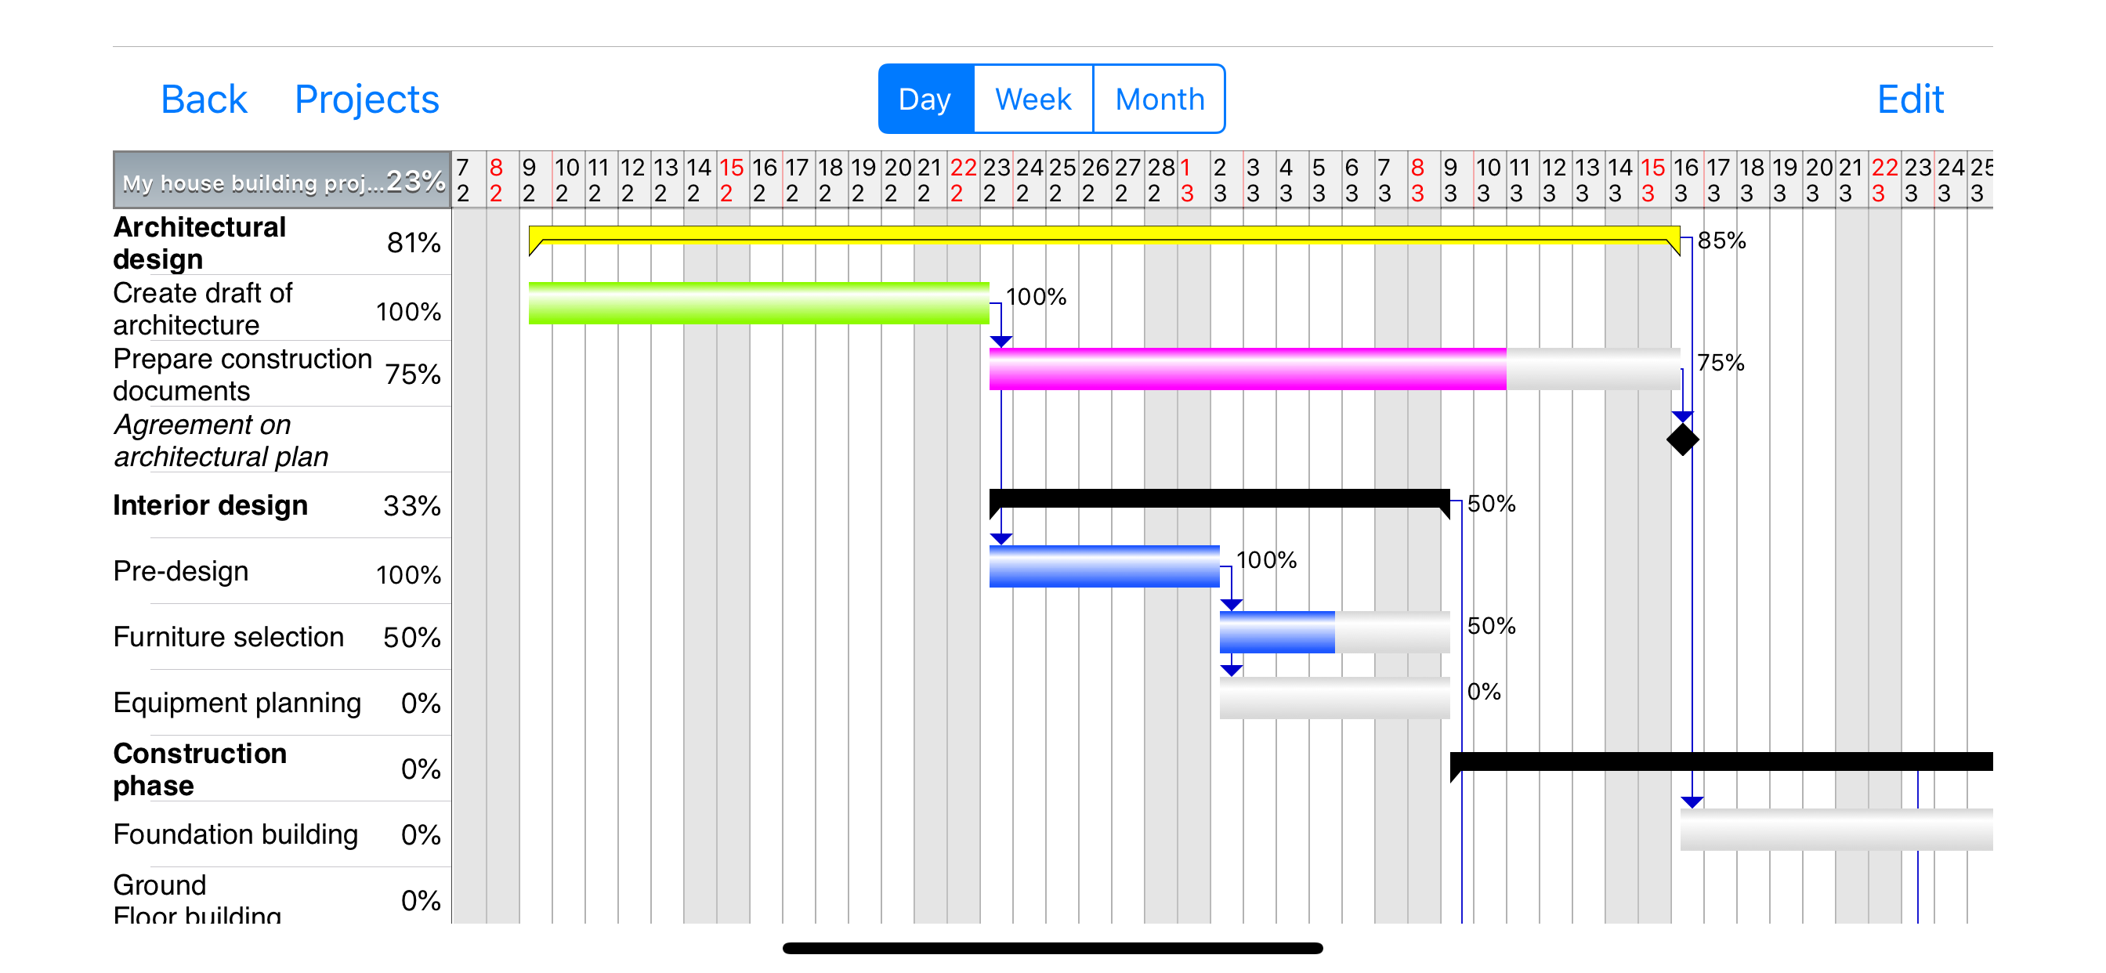
Task: Click the project title header
Action: pyautogui.click(x=282, y=181)
